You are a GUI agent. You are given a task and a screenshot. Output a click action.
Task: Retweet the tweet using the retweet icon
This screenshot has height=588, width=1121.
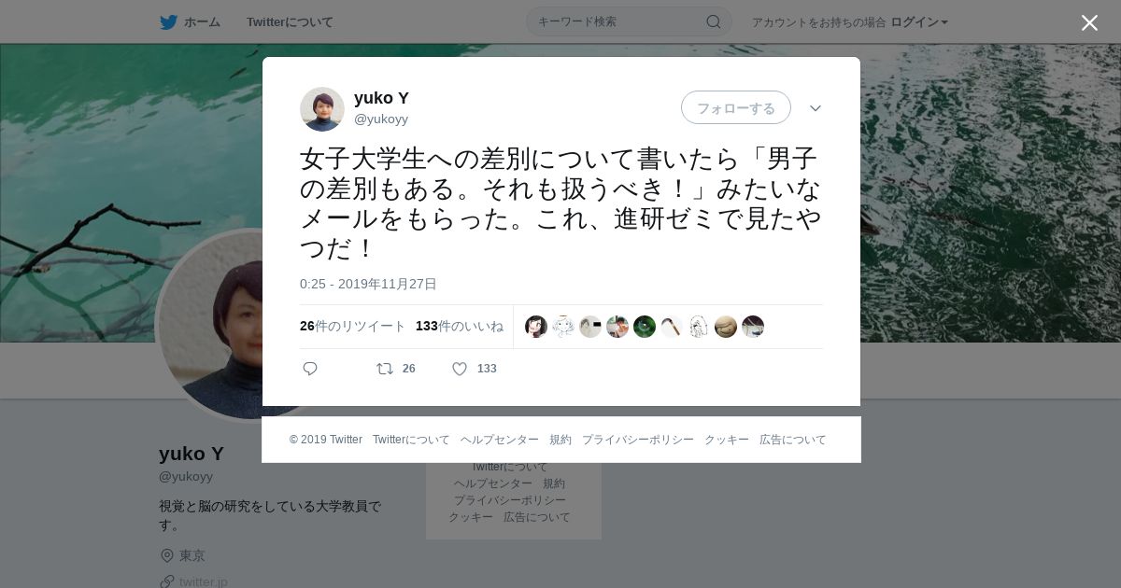pos(385,369)
